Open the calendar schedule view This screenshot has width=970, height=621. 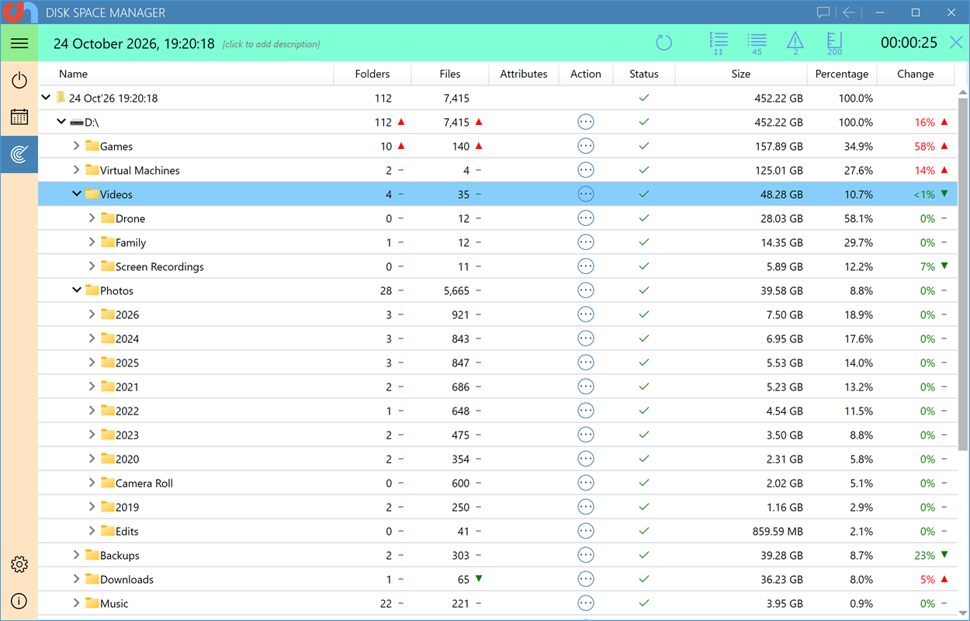[19, 117]
